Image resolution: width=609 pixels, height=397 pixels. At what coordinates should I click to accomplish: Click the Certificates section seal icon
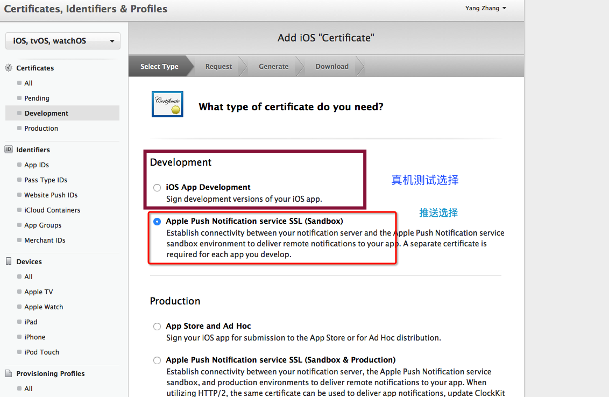[x=9, y=68]
